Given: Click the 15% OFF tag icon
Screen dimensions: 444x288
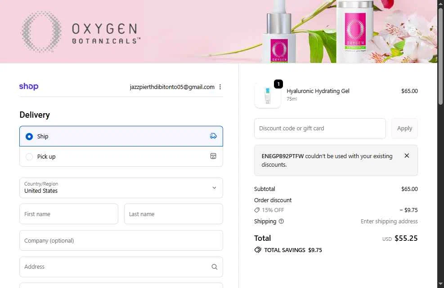Looking at the screenshot, I should click(257, 210).
